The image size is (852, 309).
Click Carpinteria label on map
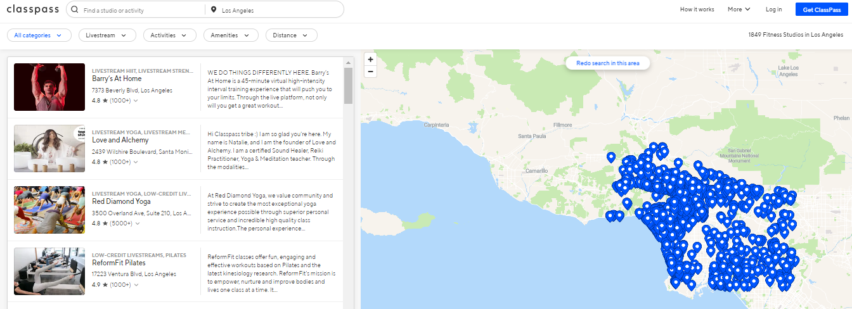(x=436, y=125)
